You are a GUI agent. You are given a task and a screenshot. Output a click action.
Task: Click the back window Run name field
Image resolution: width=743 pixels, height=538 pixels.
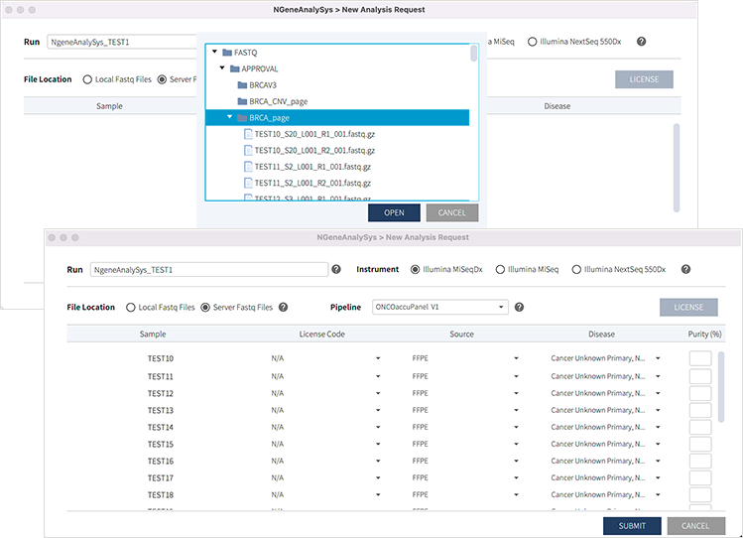point(122,42)
